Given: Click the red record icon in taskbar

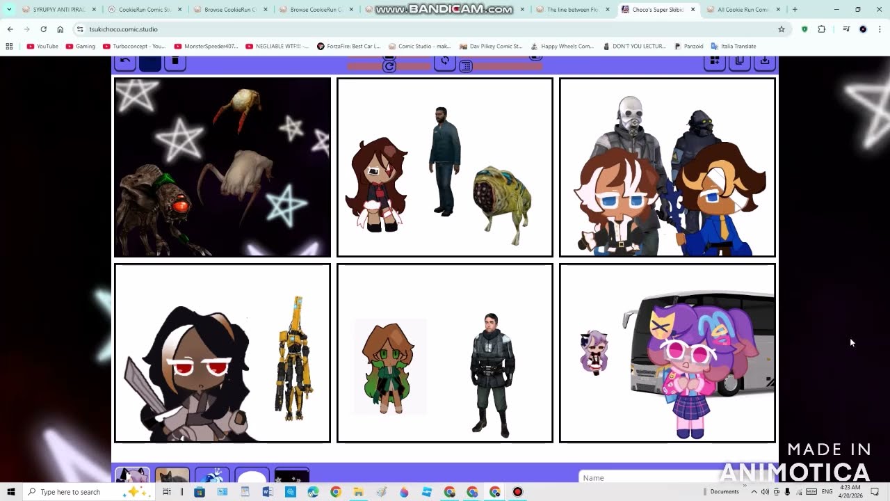Looking at the screenshot, I should [x=517, y=492].
